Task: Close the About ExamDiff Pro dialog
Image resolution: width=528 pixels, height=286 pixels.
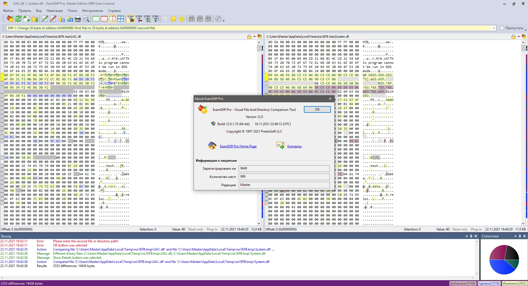Action: coord(330,99)
